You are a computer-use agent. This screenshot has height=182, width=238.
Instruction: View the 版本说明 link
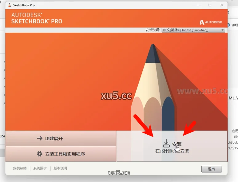(60, 168)
